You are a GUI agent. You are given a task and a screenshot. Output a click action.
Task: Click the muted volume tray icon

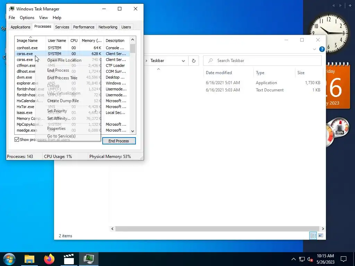coord(310,259)
